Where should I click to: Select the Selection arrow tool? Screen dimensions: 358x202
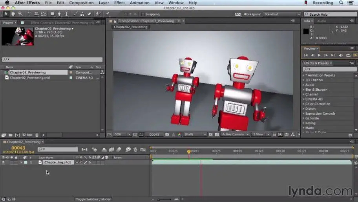click(x=6, y=14)
